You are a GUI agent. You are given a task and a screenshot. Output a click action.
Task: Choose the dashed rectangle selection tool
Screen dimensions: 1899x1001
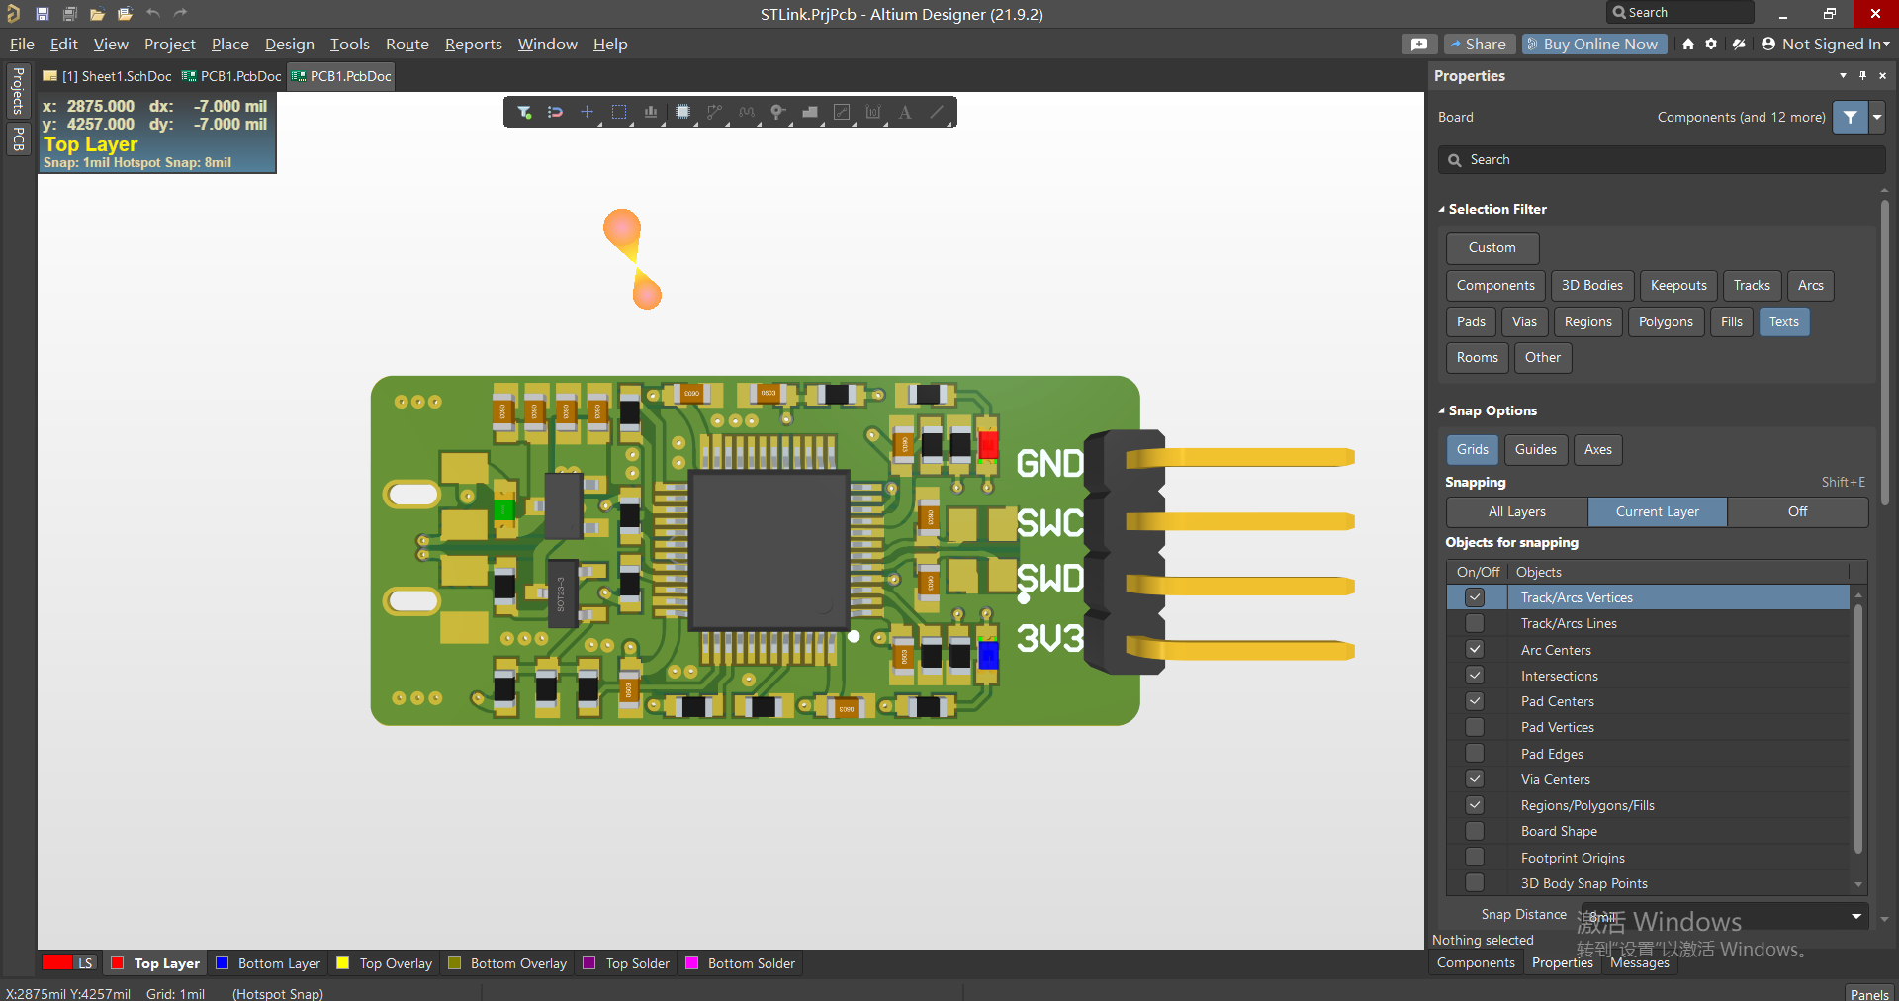[x=619, y=113]
